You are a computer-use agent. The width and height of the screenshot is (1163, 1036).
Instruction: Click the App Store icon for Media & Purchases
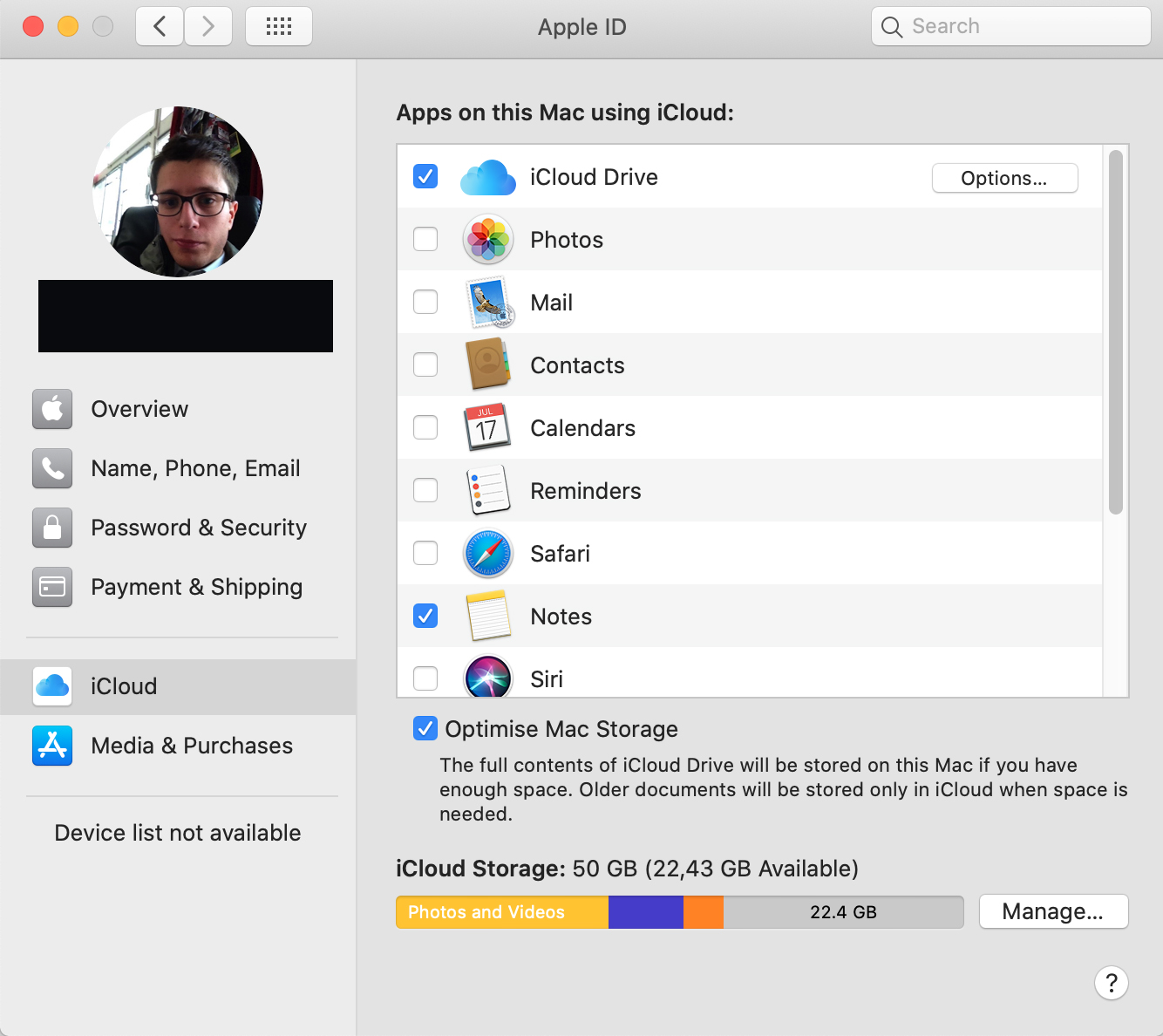(52, 746)
